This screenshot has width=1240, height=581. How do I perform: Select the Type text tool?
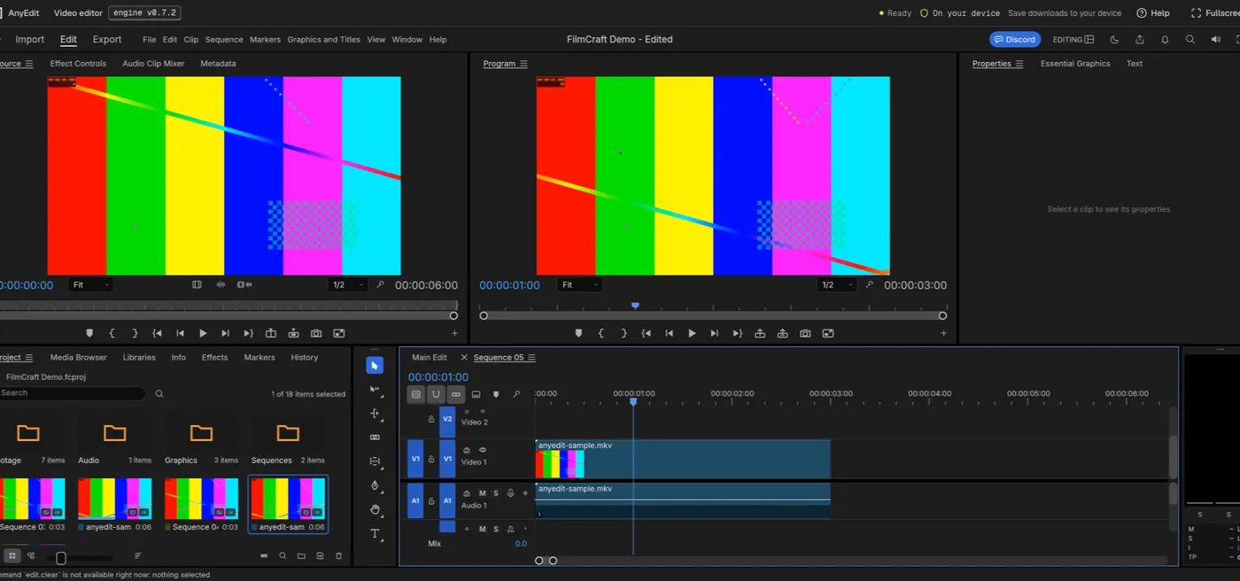click(x=375, y=534)
